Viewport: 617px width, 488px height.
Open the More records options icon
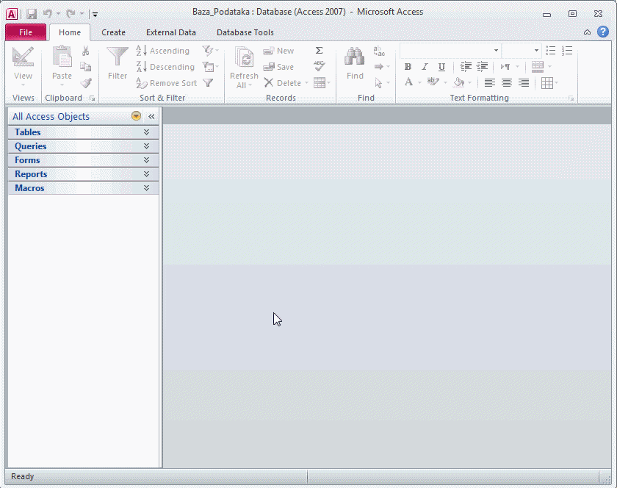coord(322,83)
